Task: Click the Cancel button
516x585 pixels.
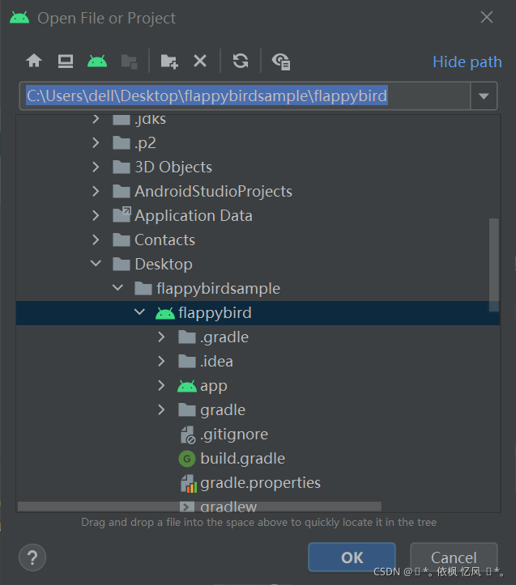Action: pos(454,557)
